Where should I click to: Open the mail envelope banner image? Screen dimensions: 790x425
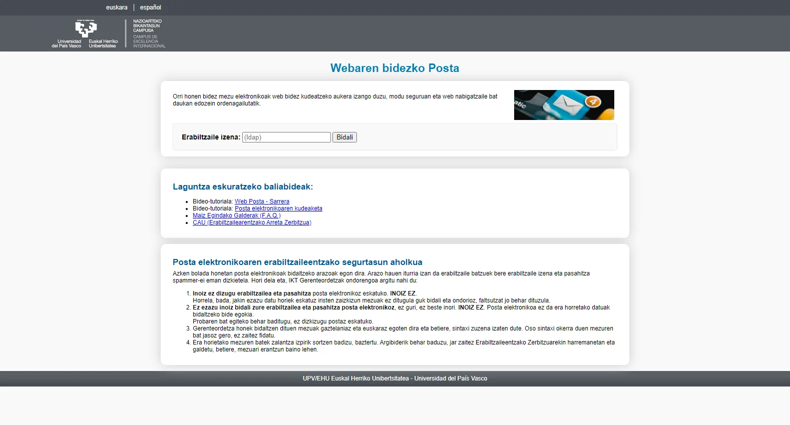click(564, 105)
